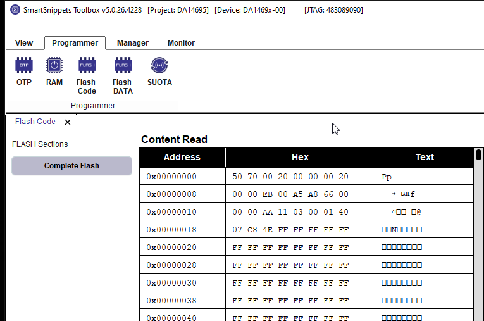
Task: Open the Monitor ribbon tab
Action: coord(181,43)
